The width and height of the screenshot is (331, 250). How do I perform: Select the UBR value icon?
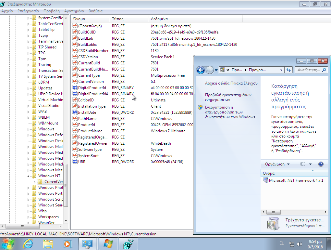click(x=75, y=162)
